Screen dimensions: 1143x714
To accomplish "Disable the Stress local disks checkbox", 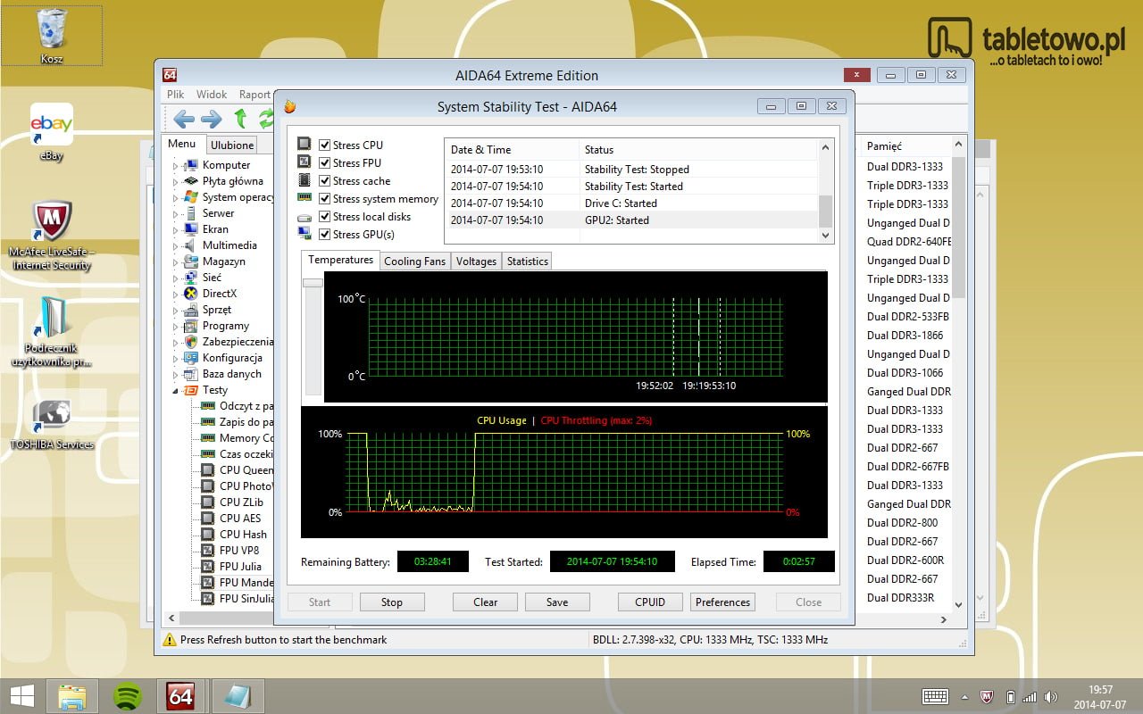I will 325,216.
